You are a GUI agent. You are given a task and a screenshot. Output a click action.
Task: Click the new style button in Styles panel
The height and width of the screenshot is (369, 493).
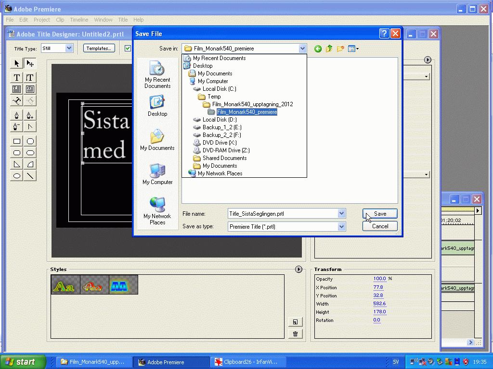tap(295, 322)
